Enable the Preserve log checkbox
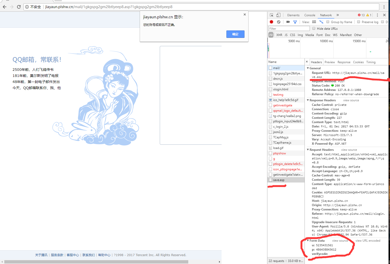Image resolution: width=390 pixels, height=264 pixels. [x=359, y=22]
